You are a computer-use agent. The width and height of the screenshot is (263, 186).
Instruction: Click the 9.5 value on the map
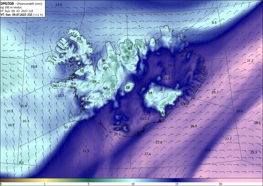coord(214,23)
